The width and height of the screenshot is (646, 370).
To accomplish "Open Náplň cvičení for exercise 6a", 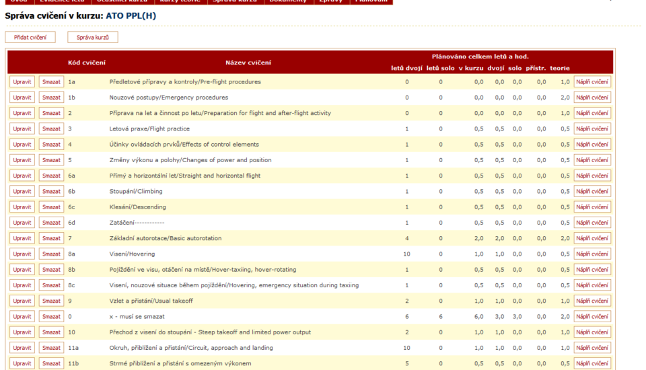I will click(592, 176).
